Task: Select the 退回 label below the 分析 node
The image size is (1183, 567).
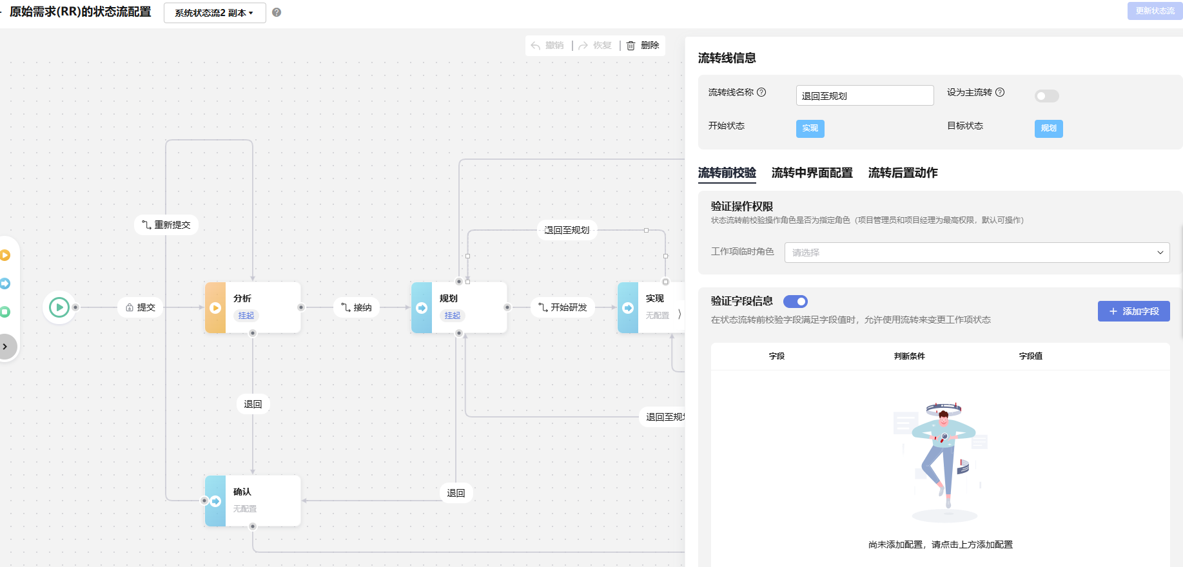Action: [253, 404]
